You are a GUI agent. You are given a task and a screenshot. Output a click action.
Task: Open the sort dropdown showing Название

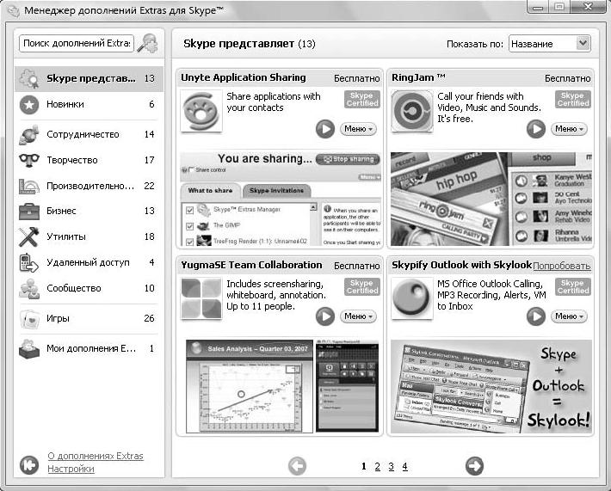click(x=549, y=44)
